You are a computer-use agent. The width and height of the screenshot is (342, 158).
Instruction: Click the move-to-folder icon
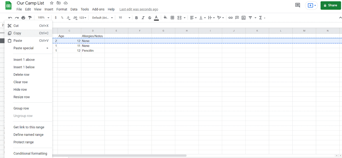(59, 3)
